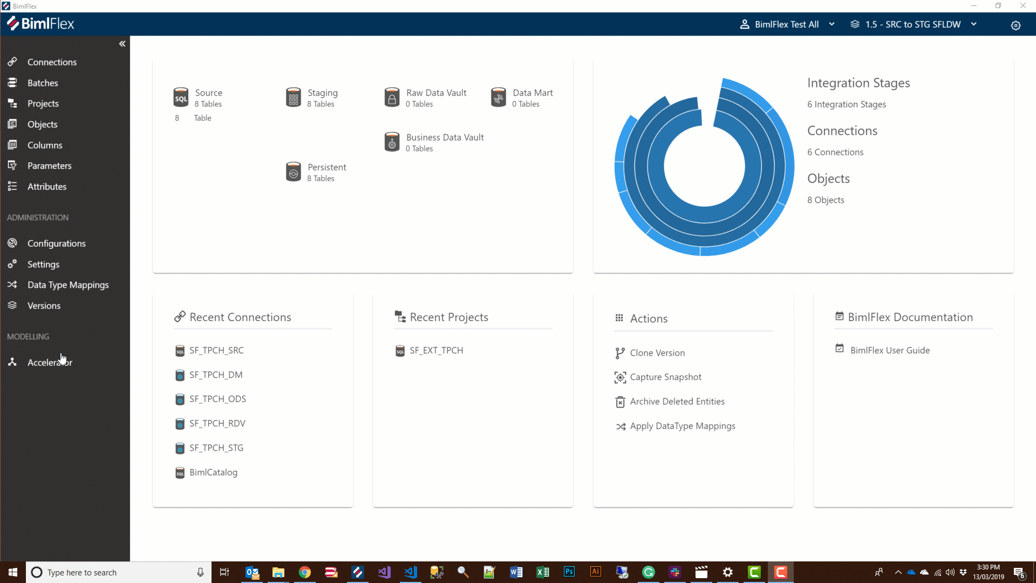Click in the Windows search box

[x=119, y=572]
